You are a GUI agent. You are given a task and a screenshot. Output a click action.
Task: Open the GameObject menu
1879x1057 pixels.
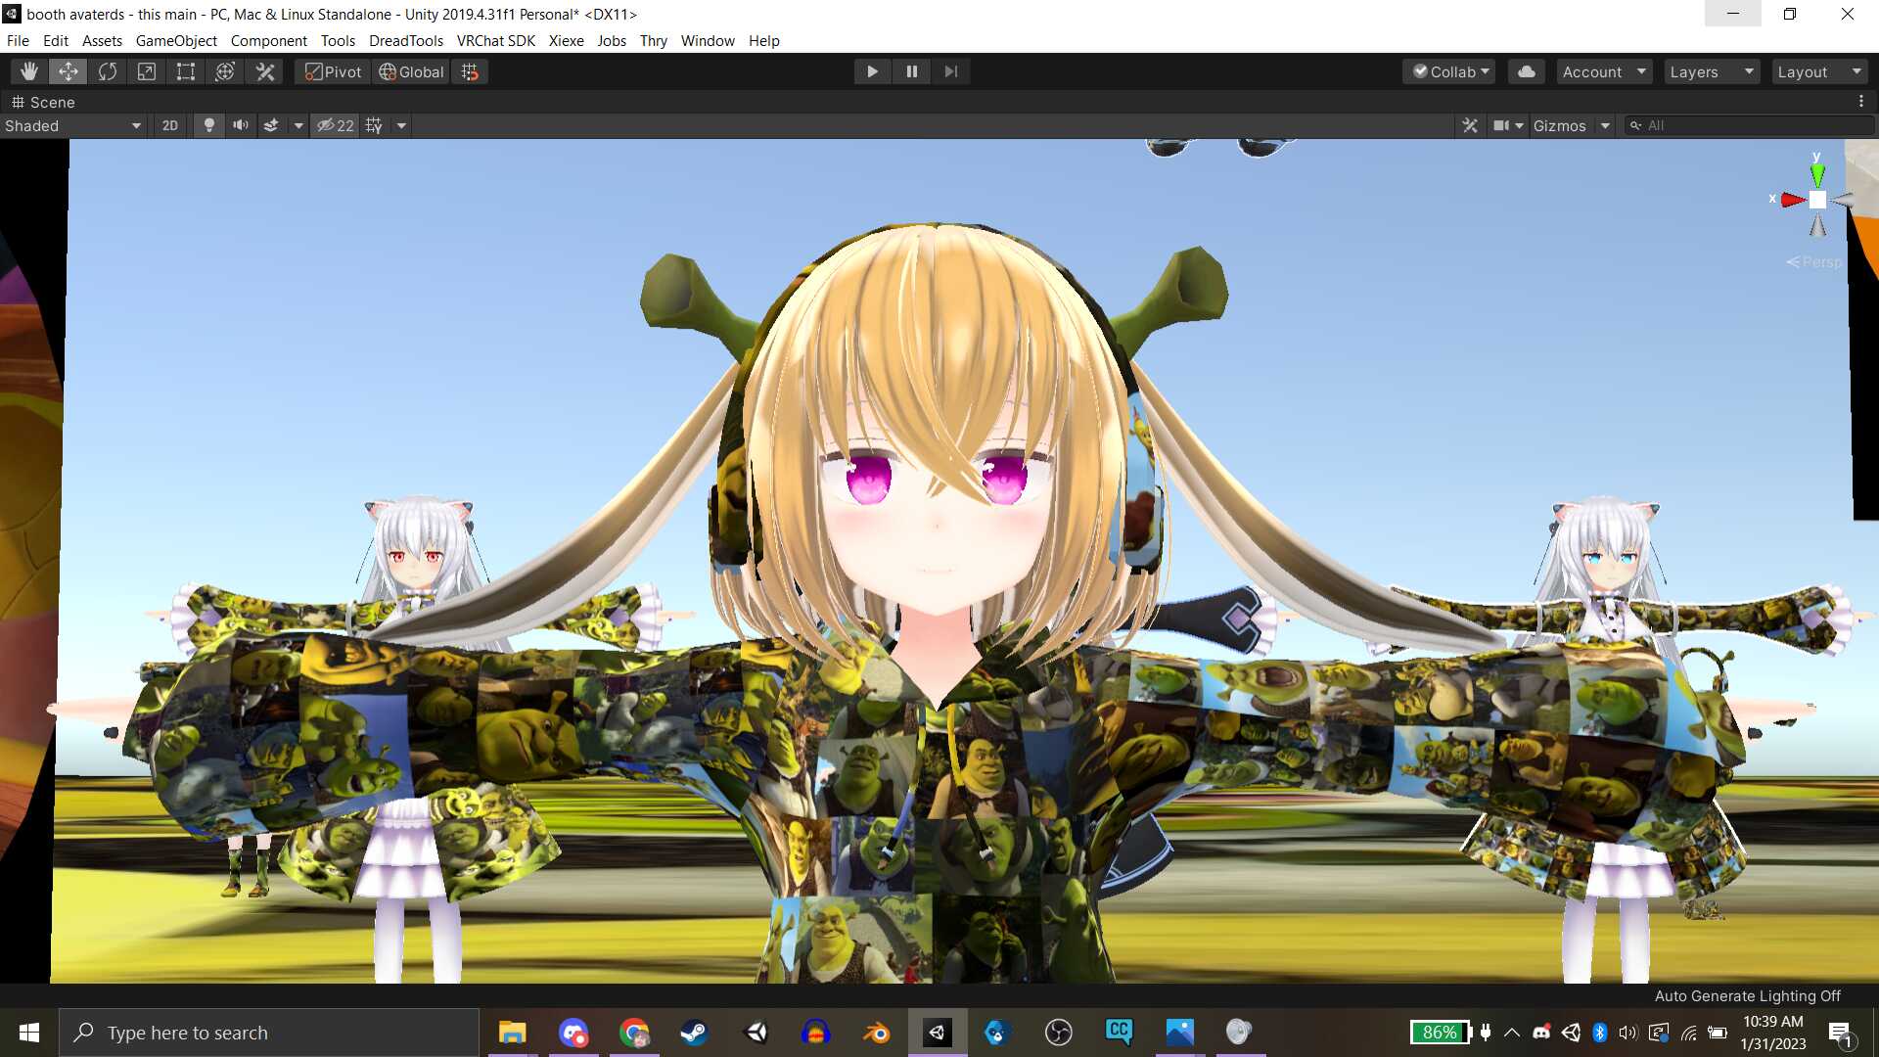pyautogui.click(x=176, y=40)
